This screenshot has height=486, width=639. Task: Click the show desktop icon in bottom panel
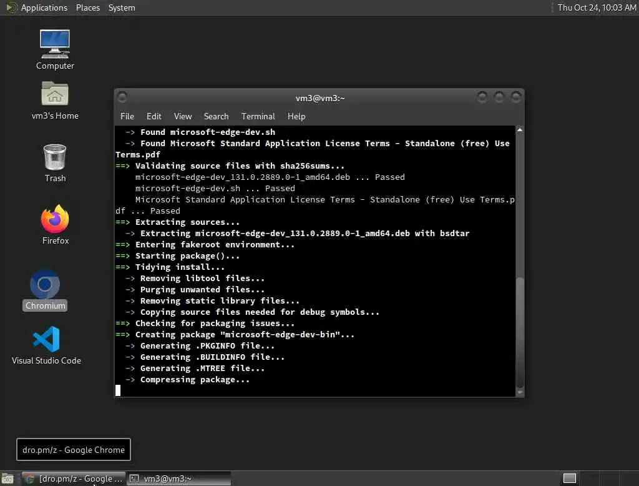(x=7, y=479)
